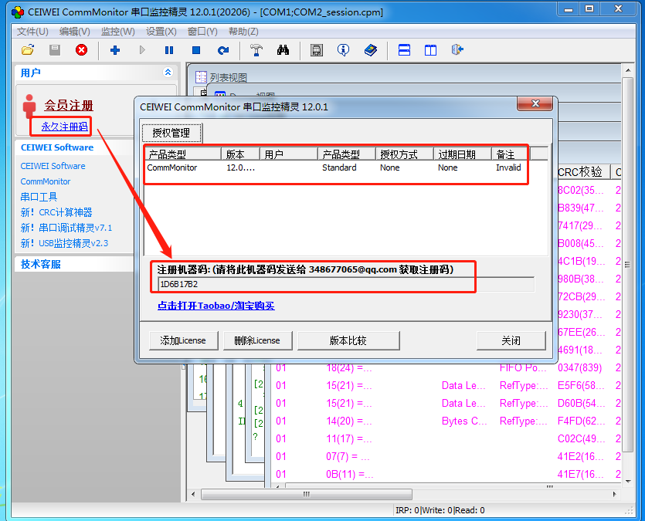Click 版本 column header in license list
This screenshot has height=521, width=645.
(x=240, y=154)
